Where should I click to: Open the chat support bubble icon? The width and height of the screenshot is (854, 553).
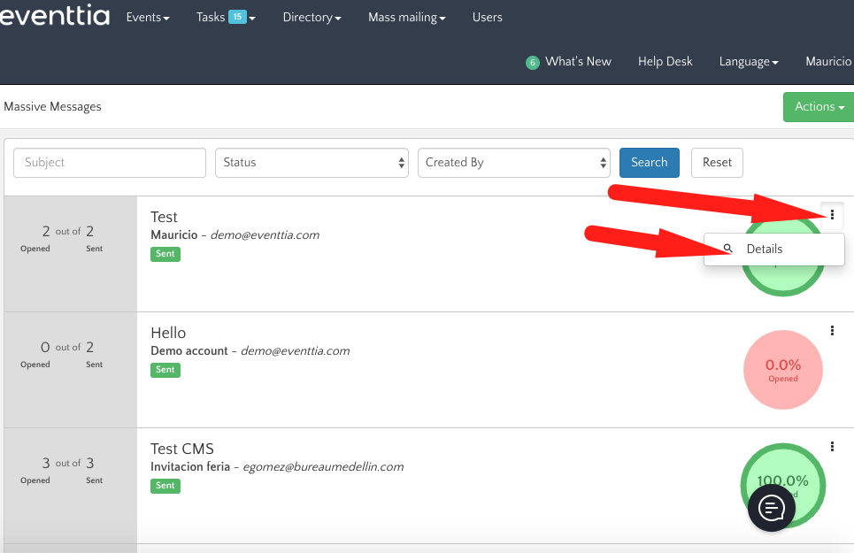773,508
